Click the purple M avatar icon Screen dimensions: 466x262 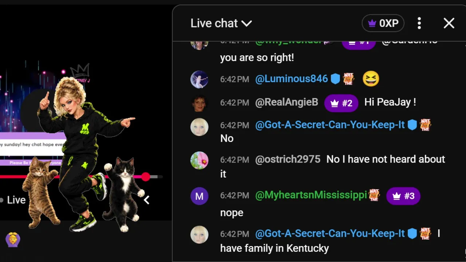[199, 196]
